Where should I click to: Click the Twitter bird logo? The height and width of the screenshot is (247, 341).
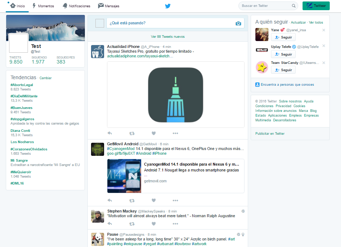click(168, 6)
